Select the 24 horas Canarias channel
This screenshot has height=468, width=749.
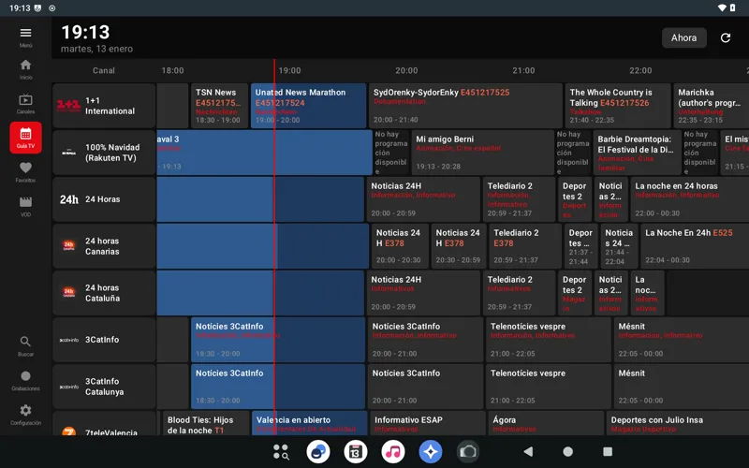104,246
